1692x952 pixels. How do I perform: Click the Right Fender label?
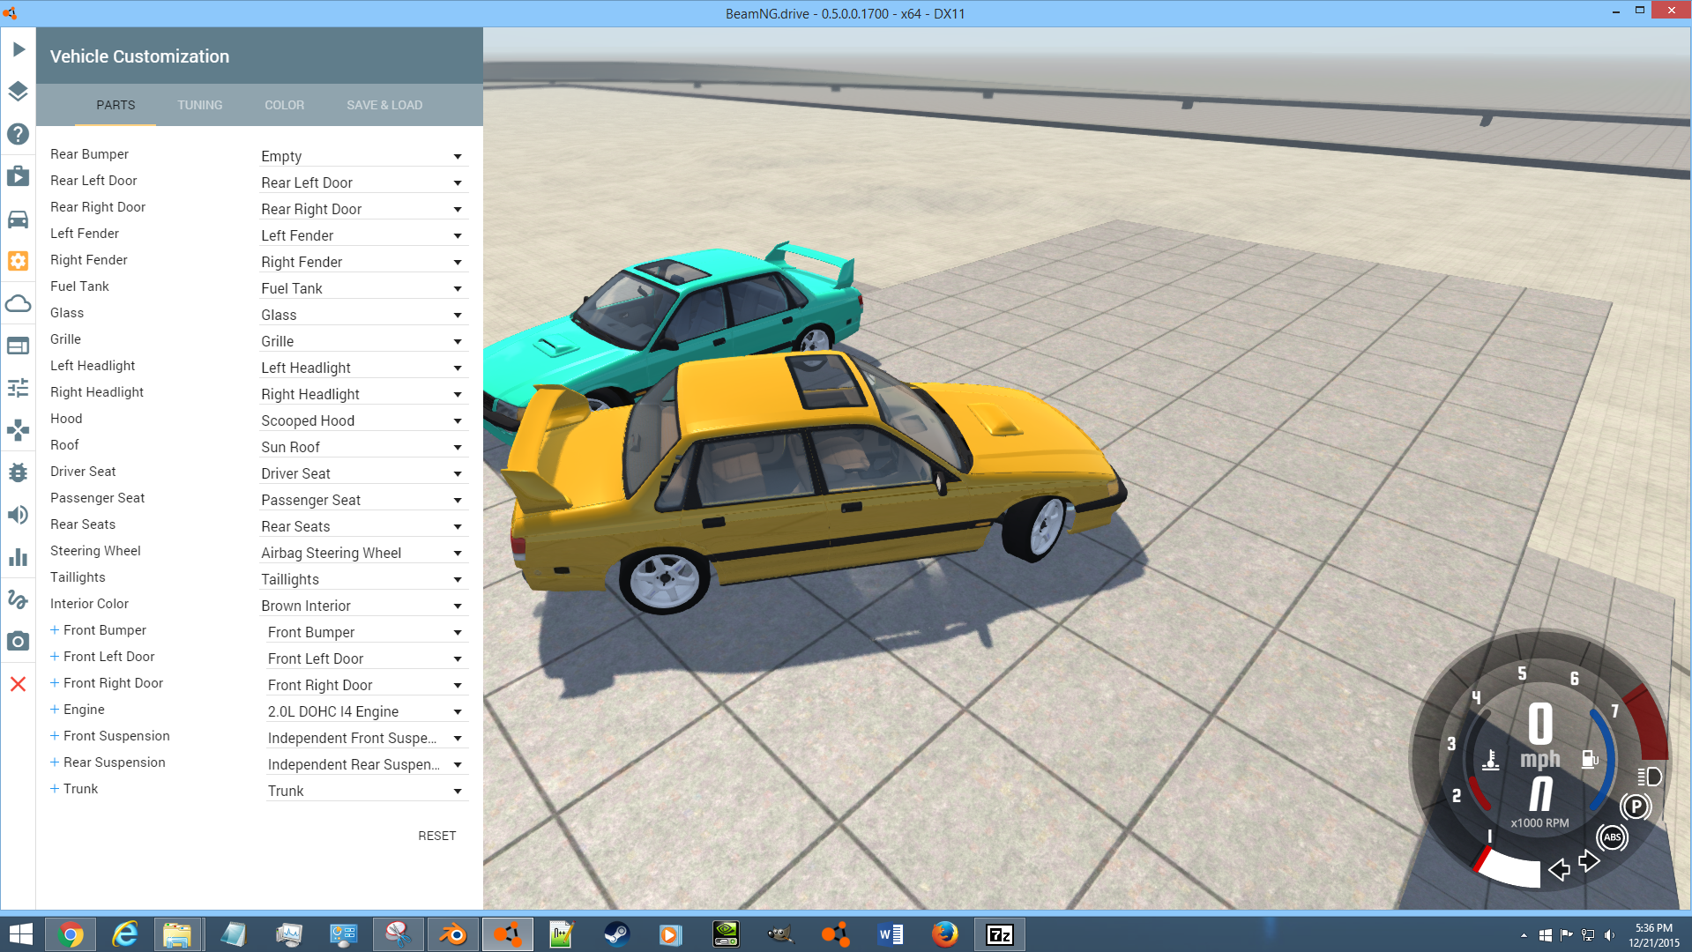click(x=89, y=260)
